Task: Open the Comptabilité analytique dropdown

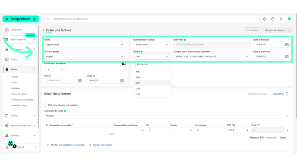Action: 130,130
